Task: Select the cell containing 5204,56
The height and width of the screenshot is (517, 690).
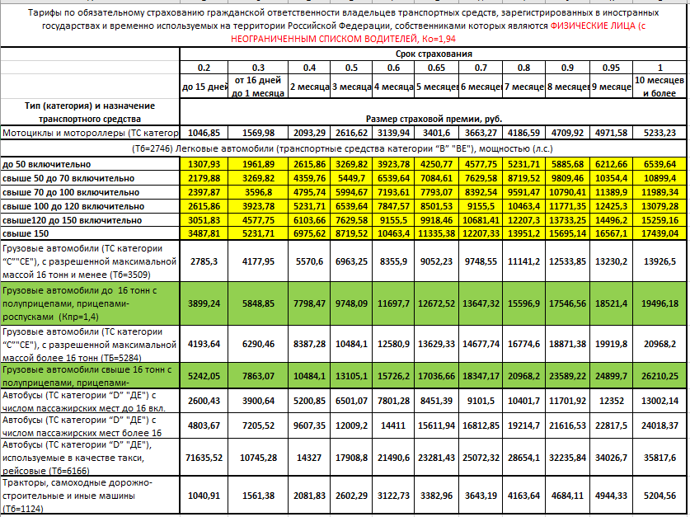Action: coord(659,496)
